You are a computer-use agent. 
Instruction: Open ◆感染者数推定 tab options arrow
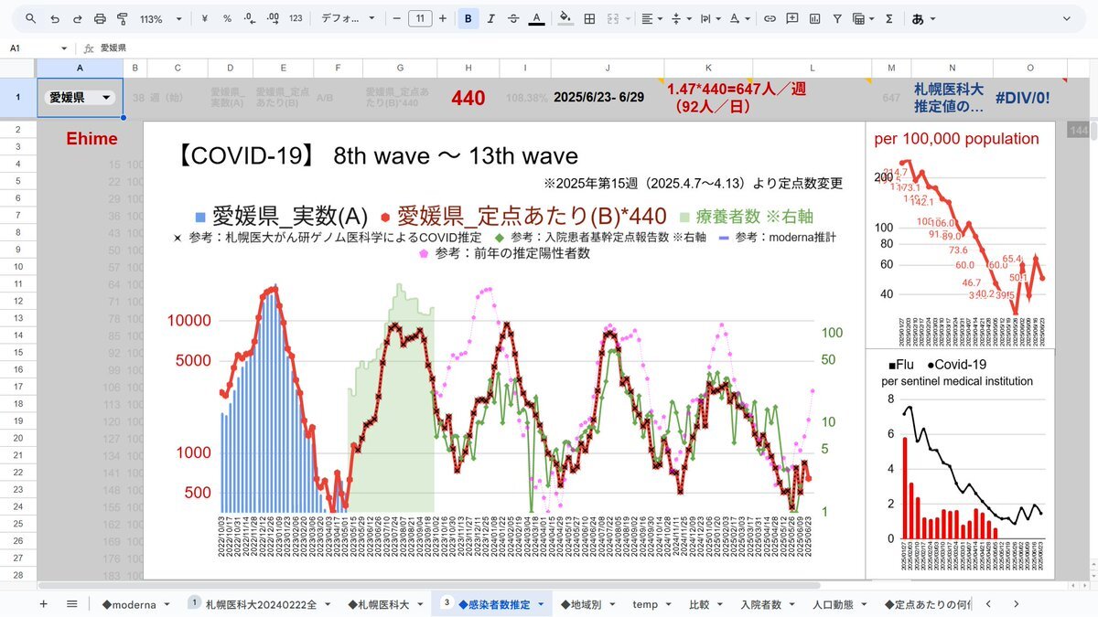point(541,604)
